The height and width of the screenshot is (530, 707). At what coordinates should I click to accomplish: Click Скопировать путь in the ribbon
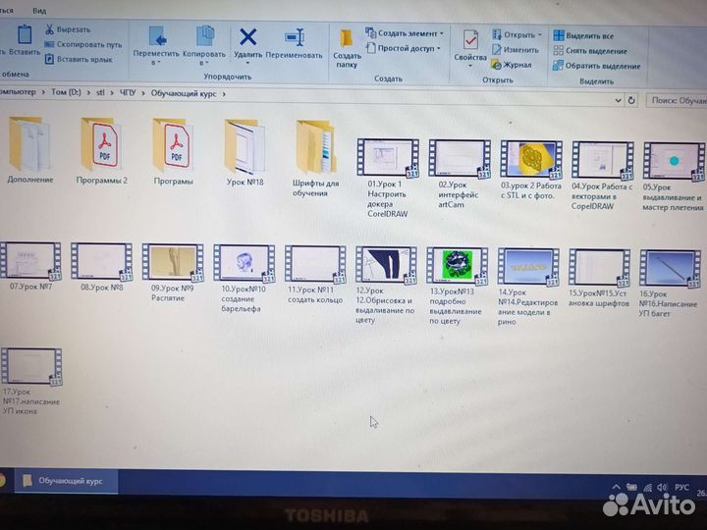[x=88, y=44]
